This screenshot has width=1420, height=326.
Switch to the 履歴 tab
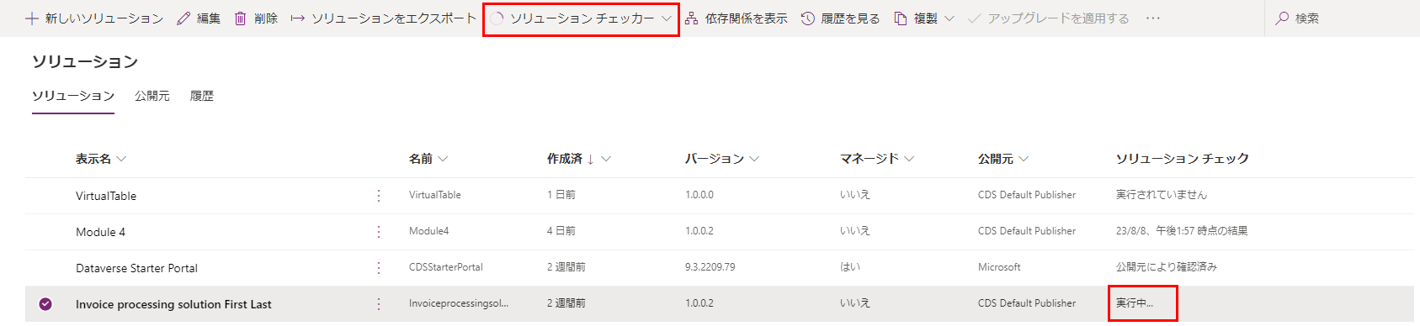202,96
